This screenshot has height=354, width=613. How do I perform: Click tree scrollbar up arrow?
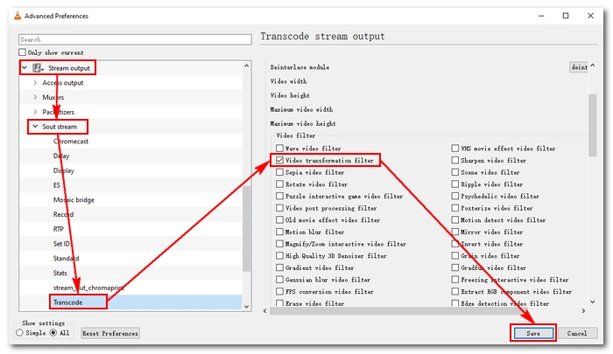246,66
